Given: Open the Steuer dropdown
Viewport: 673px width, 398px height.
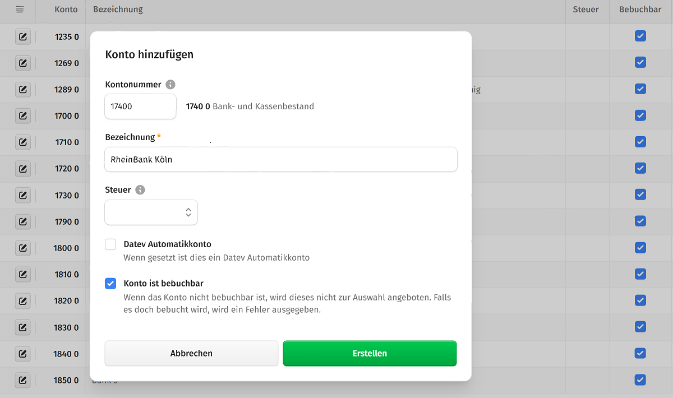Looking at the screenshot, I should (151, 212).
